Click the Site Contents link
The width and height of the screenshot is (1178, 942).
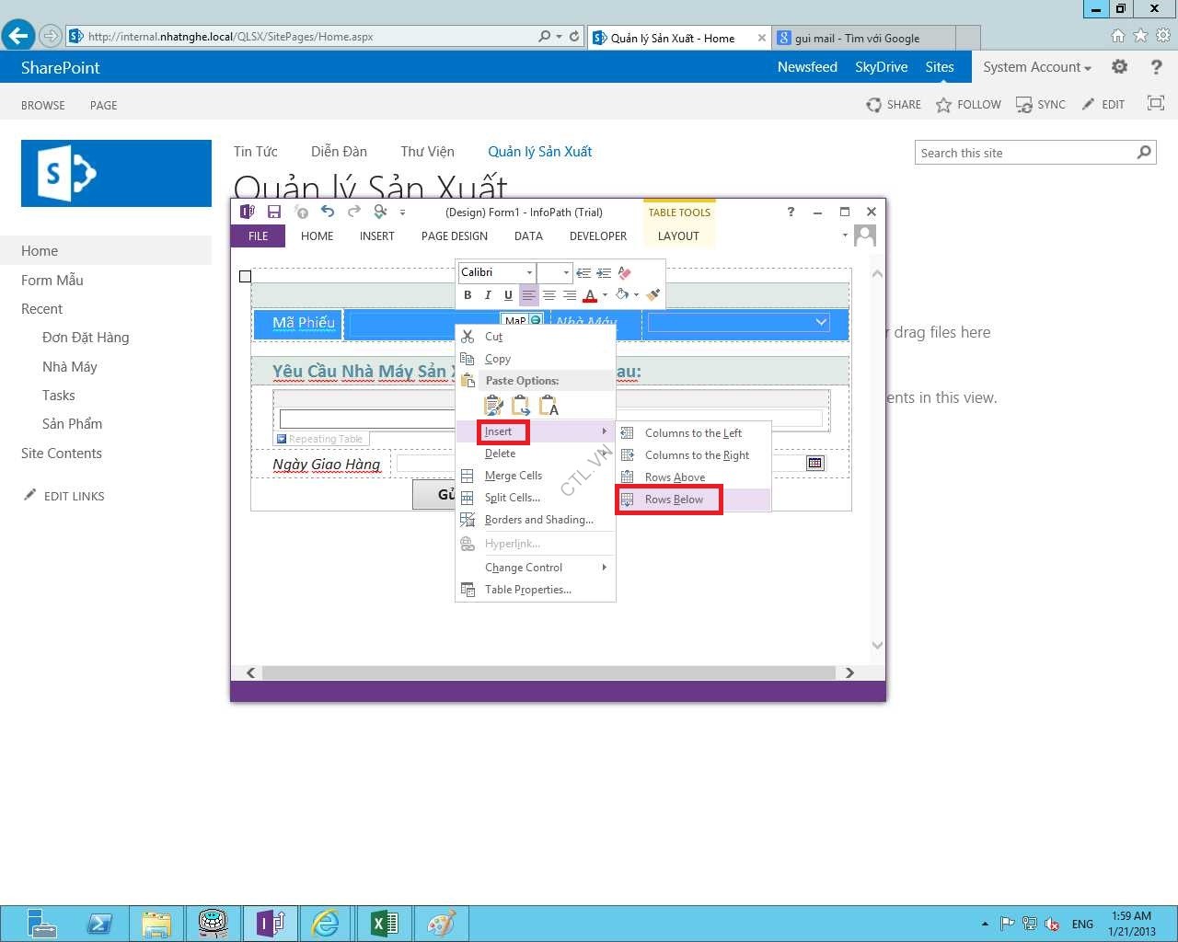point(62,454)
